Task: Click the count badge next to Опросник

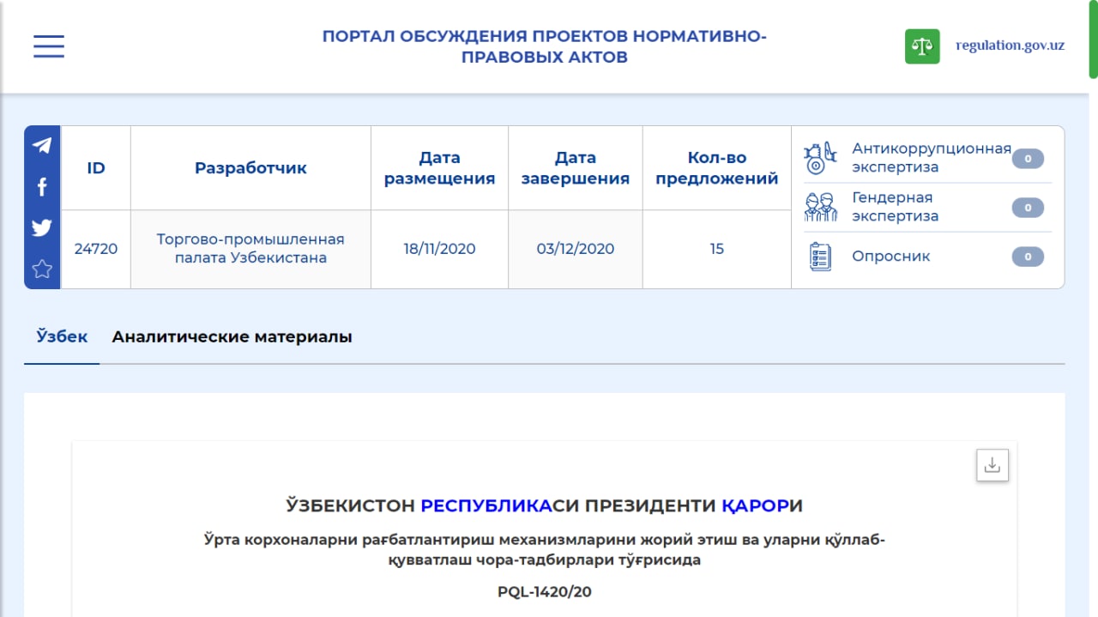Action: pos(1028,257)
